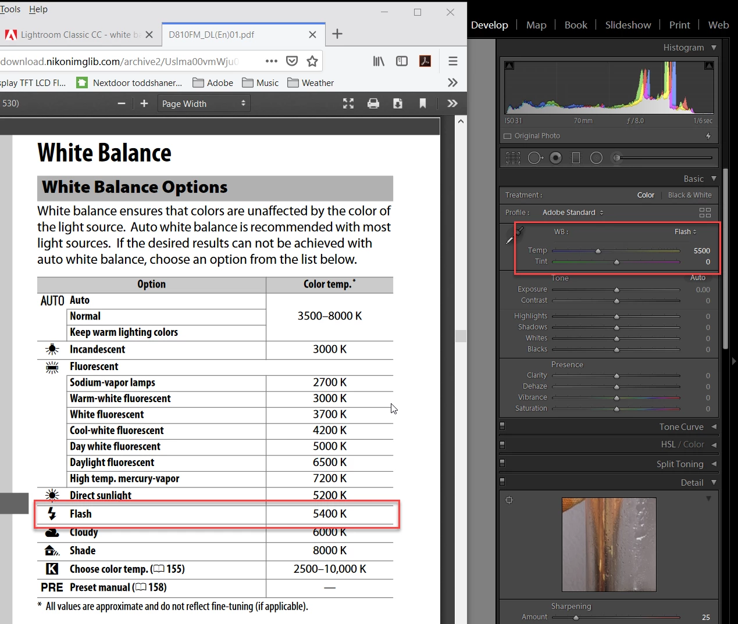Click the Auto tone button

(x=697, y=278)
